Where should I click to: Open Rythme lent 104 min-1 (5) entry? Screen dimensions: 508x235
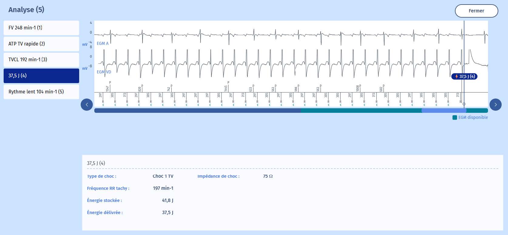tap(41, 92)
